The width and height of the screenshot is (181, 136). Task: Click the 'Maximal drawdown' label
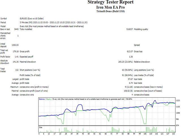28,62
